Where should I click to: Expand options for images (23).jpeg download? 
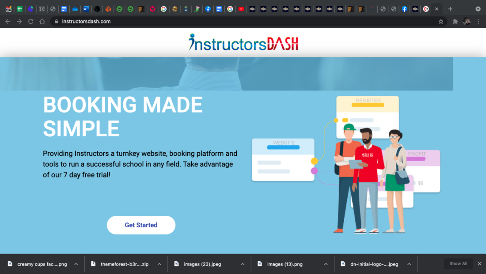pyautogui.click(x=243, y=264)
